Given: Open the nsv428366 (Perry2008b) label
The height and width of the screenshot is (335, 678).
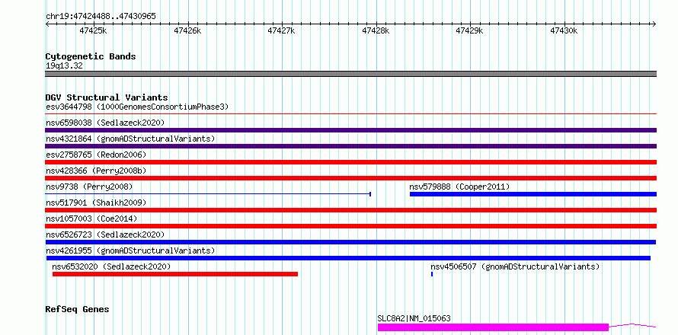Looking at the screenshot, I should point(96,171).
